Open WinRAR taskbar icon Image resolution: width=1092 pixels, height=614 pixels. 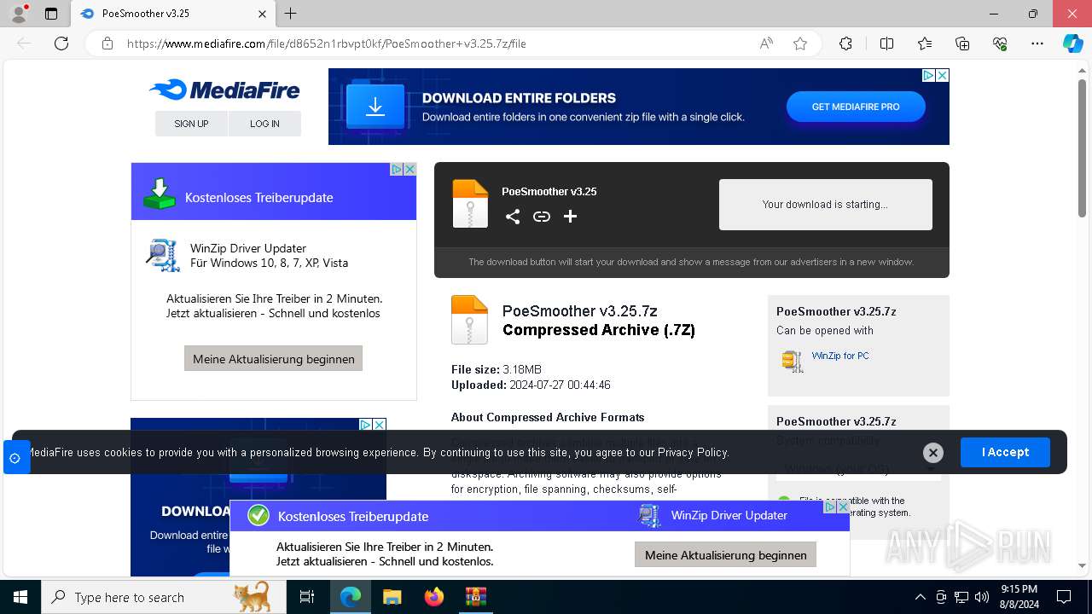click(475, 597)
